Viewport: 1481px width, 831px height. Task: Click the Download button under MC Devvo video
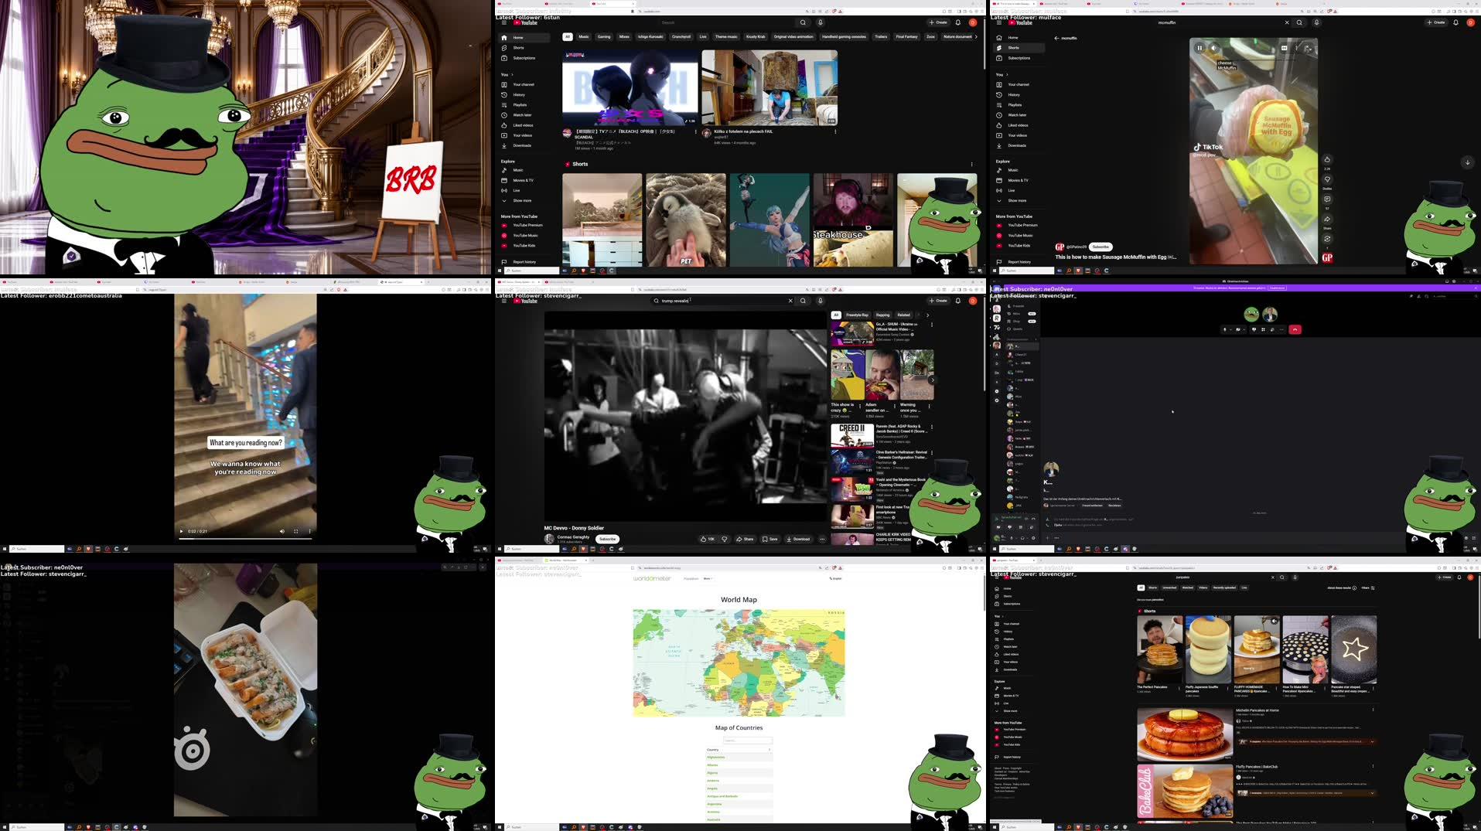[x=798, y=539]
